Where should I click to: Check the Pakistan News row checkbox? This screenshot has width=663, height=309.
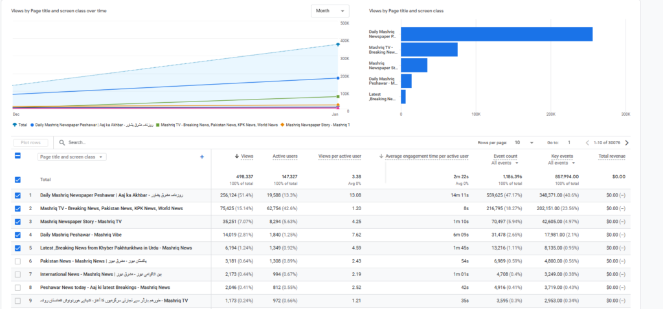(x=17, y=261)
